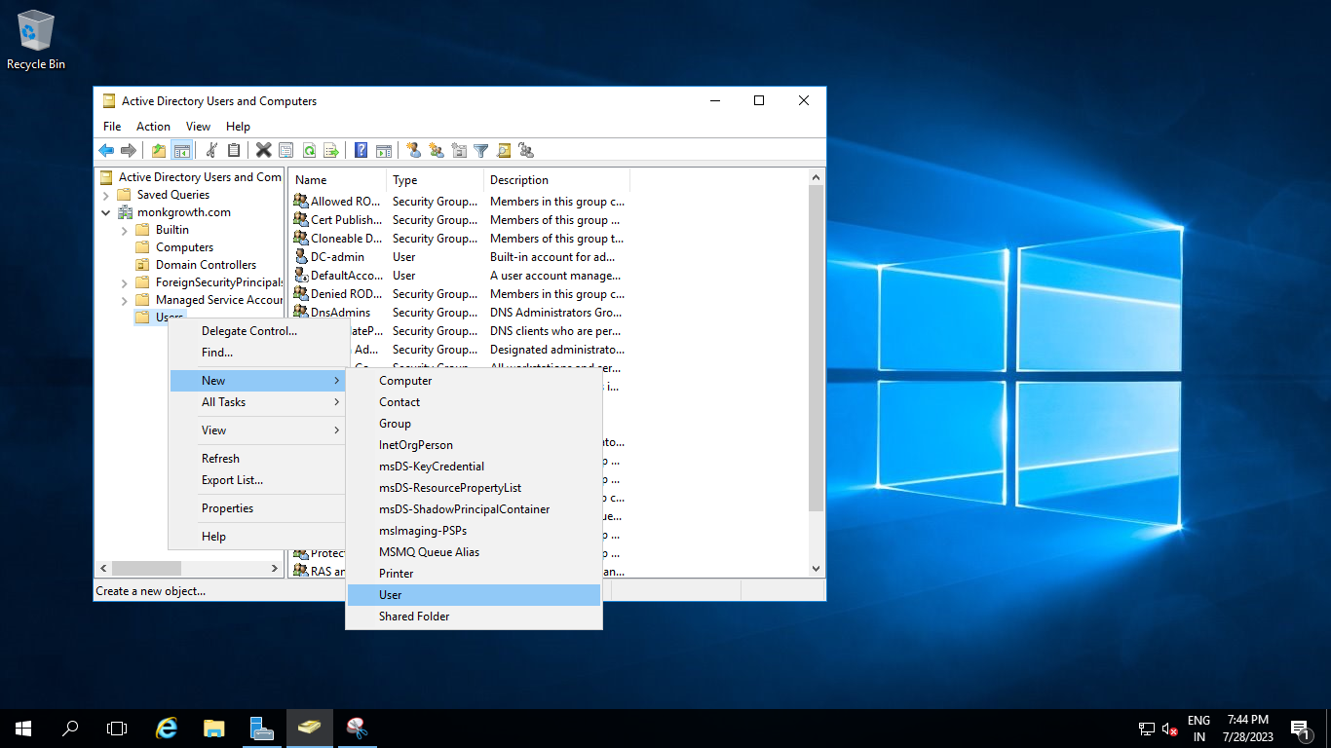Click the Filter funnel toolbar icon
This screenshot has height=748, width=1331.
[x=480, y=150]
